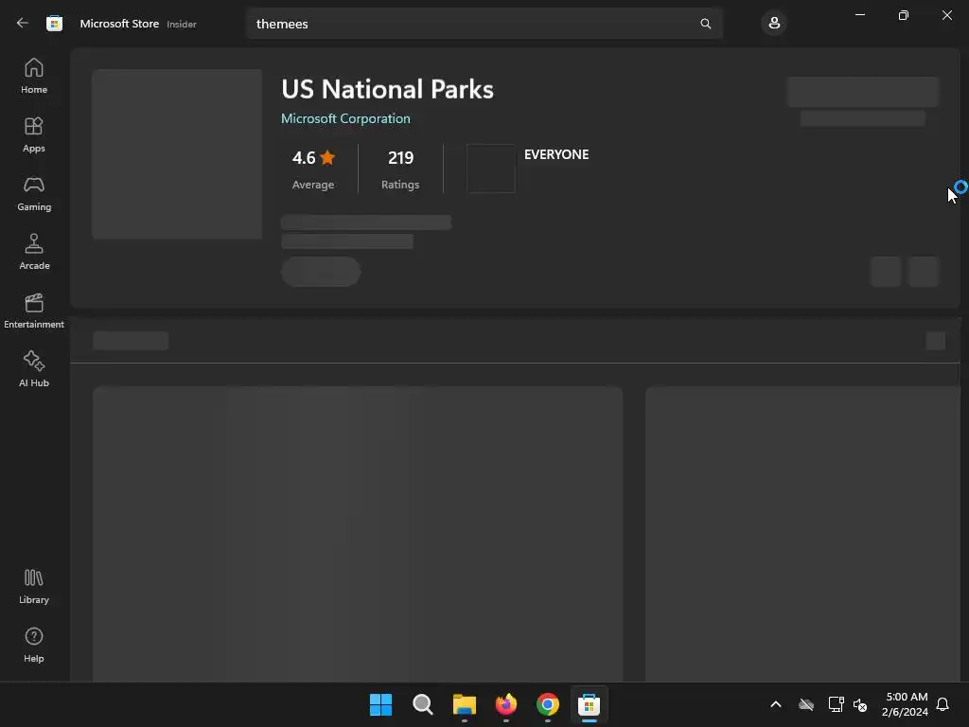Open the Arcade section
This screenshot has width=969, height=727.
(34, 252)
